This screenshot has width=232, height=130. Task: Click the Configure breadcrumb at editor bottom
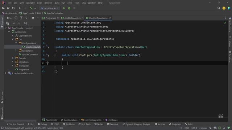[x=111, y=120]
